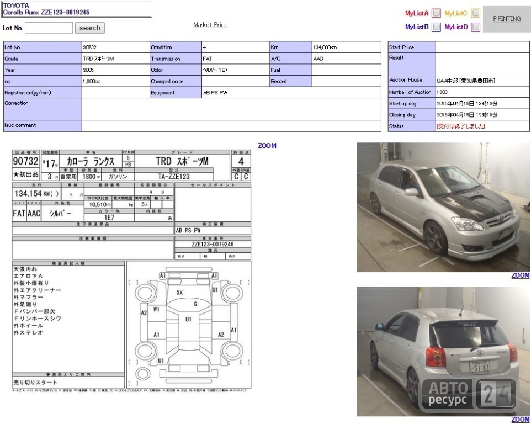531x424 pixels.
Task: Click ZOOM link under front car photo
Action: point(520,275)
